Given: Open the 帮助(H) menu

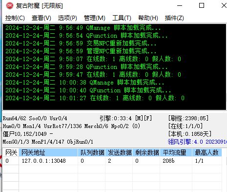Looking at the screenshot, I should [x=148, y=18].
